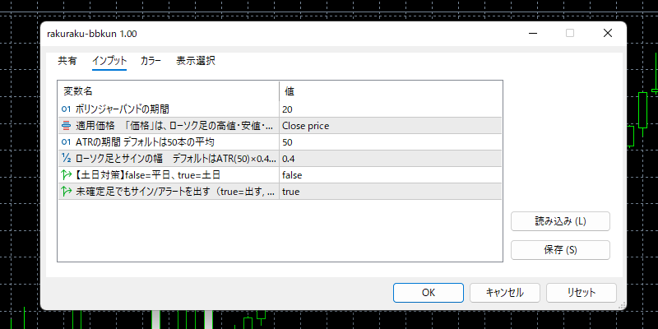Click the リセット button
This screenshot has width=658, height=329.
(581, 292)
